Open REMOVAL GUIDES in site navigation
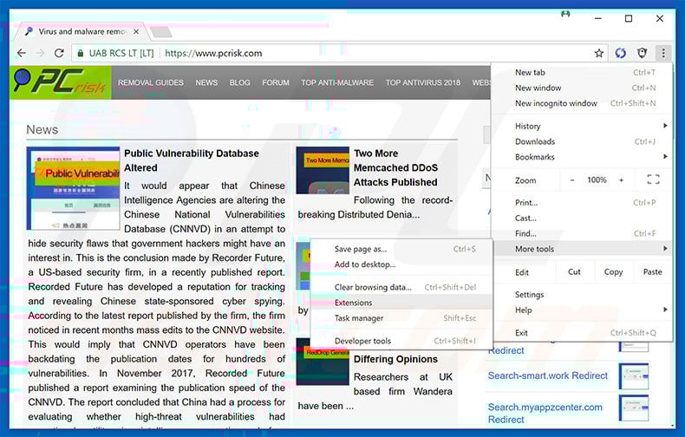Image resolution: width=685 pixels, height=437 pixels. coord(151,82)
